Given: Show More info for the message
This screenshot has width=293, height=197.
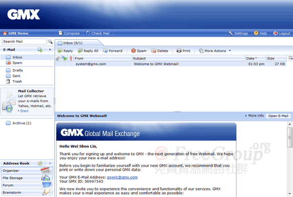Looking at the screenshot, I should [254, 116].
